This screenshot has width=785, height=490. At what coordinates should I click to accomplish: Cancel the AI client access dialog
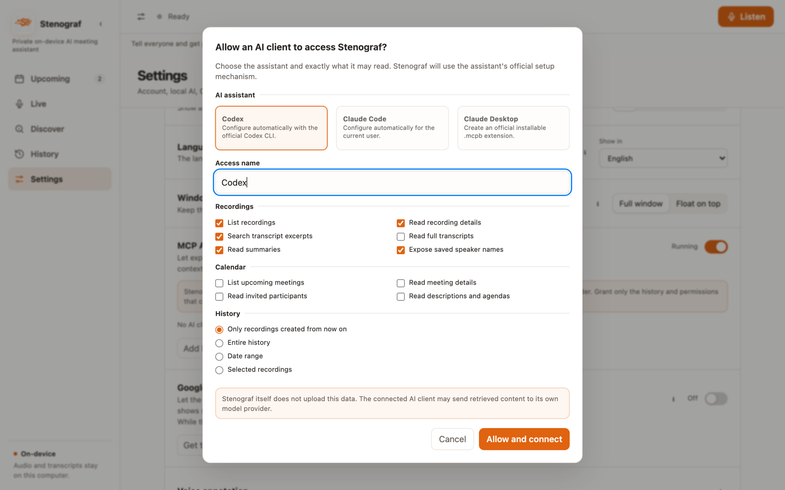(x=452, y=439)
